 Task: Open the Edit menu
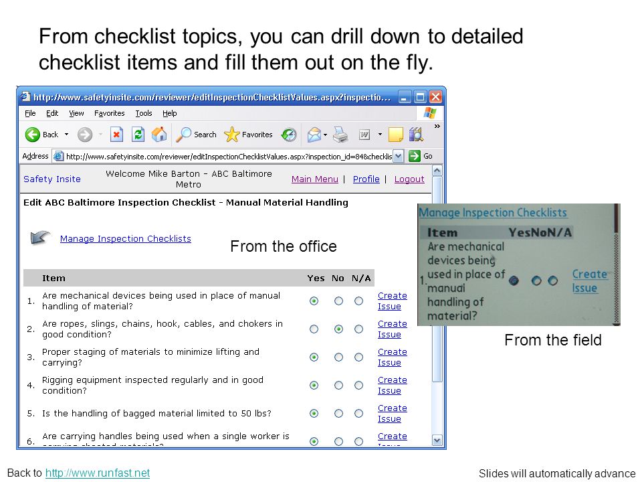pyautogui.click(x=52, y=113)
